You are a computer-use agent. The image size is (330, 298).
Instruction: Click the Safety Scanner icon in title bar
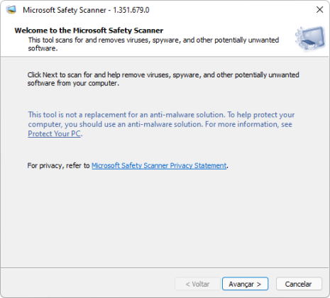11,10
